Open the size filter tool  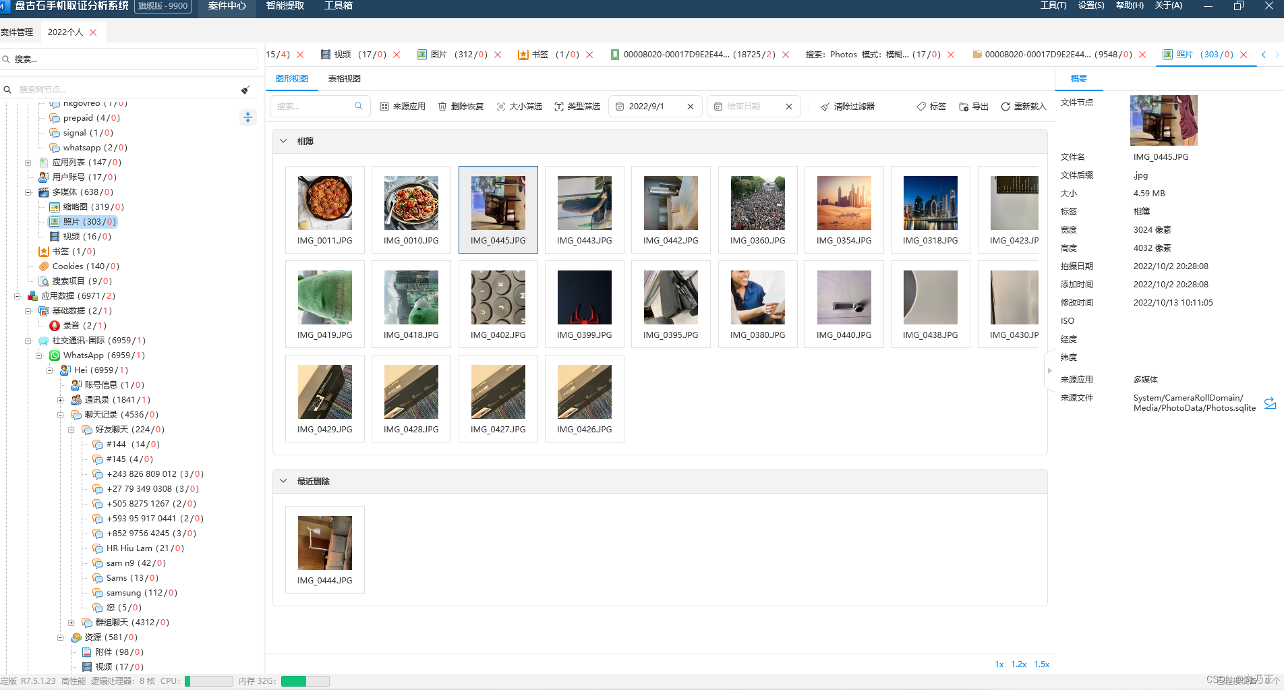click(519, 107)
